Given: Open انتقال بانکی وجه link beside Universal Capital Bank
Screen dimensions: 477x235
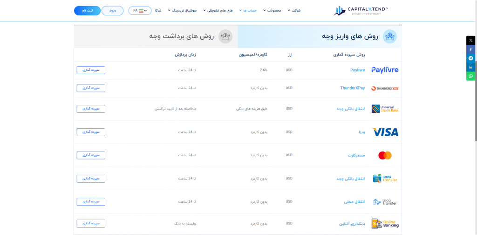Looking at the screenshot, I should (x=350, y=109).
